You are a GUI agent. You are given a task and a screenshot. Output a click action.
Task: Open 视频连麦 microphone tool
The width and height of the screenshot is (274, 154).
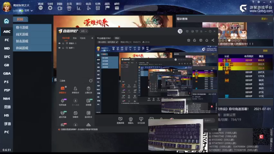(63, 102)
